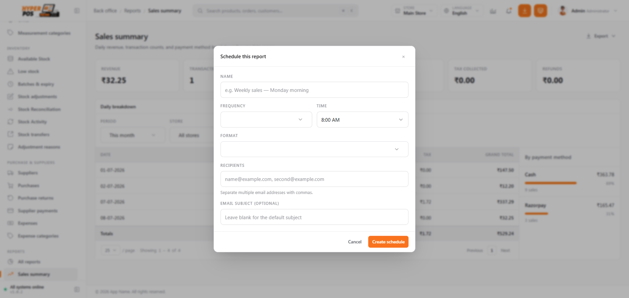Open the English language dropdown
629x298 pixels.
[x=462, y=11]
